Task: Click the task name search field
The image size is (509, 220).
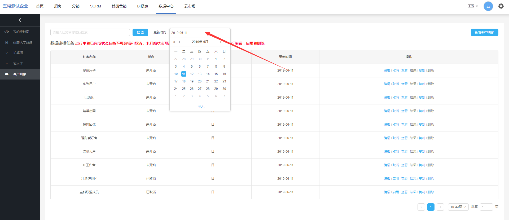Action: 90,32
